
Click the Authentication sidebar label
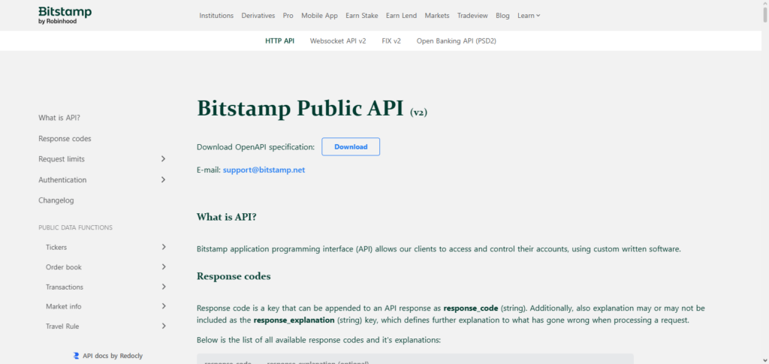(x=62, y=180)
